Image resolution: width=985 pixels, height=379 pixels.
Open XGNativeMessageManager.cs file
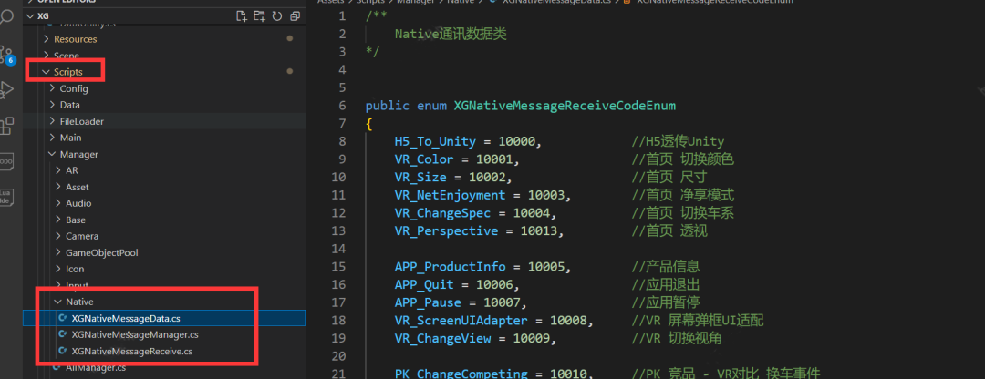[164, 334]
